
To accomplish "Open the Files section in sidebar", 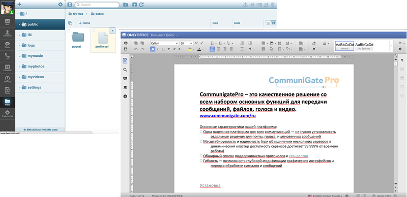I will (7, 102).
